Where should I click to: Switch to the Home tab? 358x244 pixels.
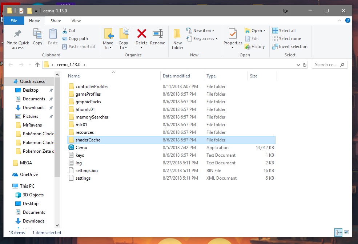point(35,21)
